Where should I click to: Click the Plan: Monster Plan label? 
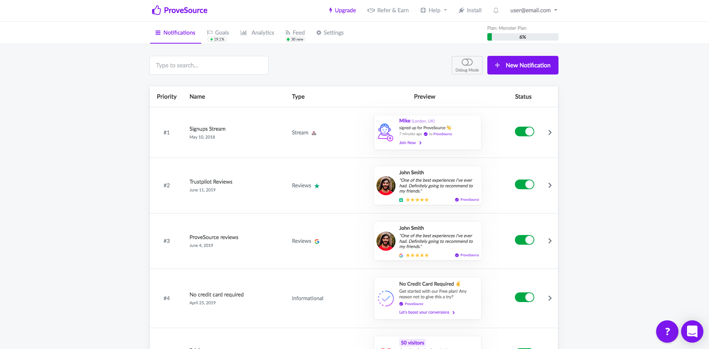coord(507,28)
